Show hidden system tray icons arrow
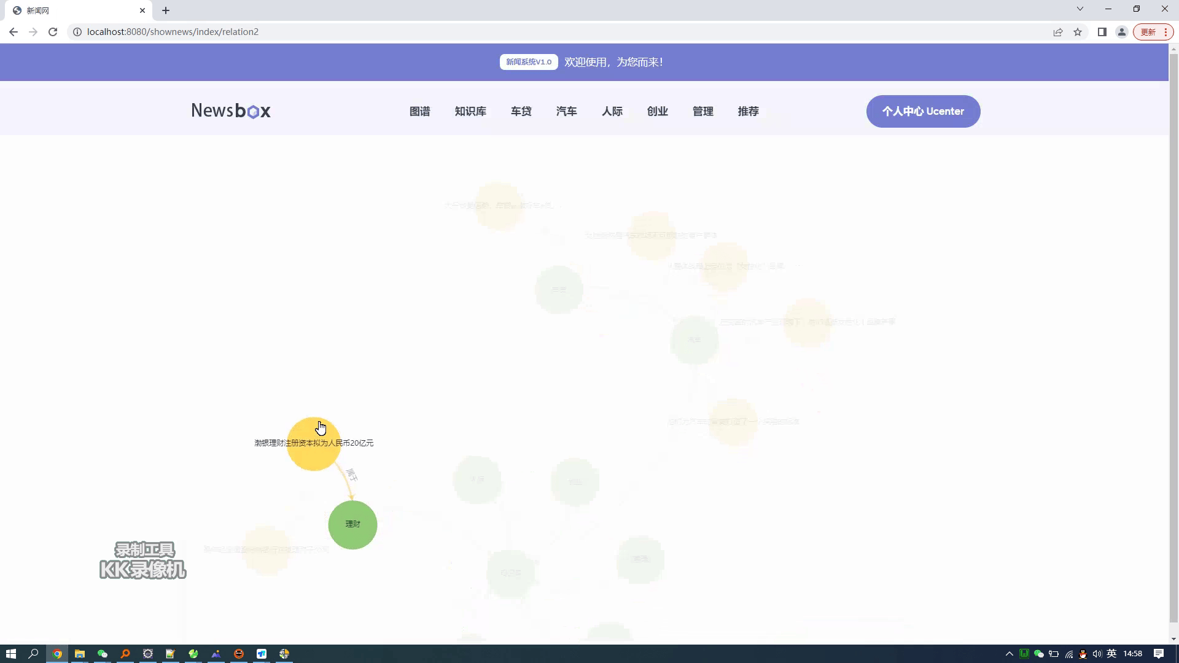The height and width of the screenshot is (663, 1179). coord(1009,654)
